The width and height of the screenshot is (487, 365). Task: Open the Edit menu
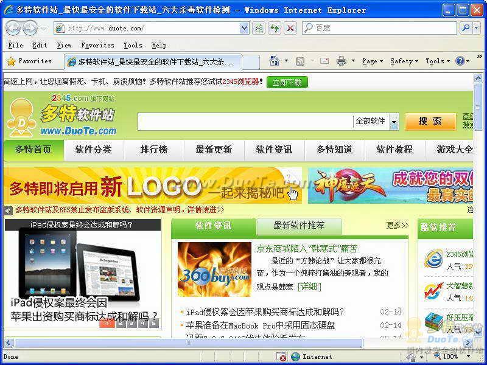click(x=40, y=45)
